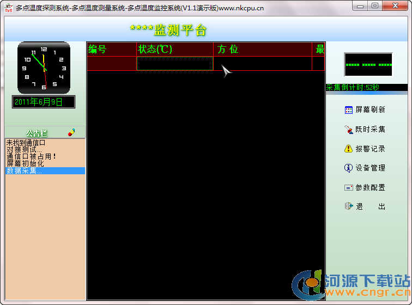412x305 pixels.
Task: Click the 既时采集 probe icon
Action: pos(349,129)
